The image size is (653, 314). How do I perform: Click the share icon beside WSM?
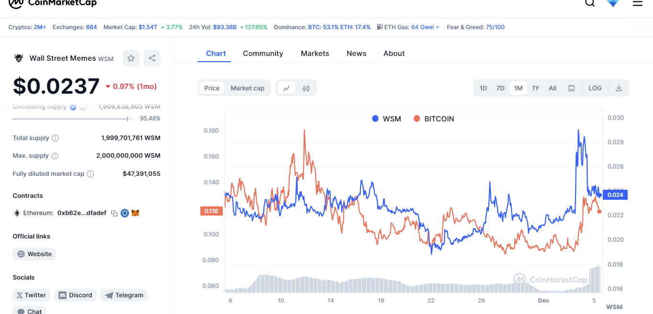(152, 58)
